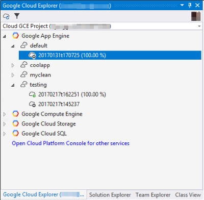Click the stopped-version icon beside 20170131t170725
This screenshot has height=200, width=204.
[x=32, y=56]
